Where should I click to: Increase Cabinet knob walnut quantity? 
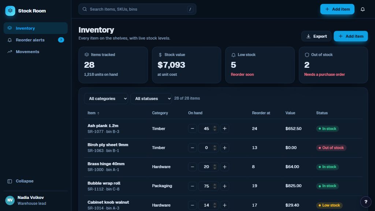pos(224,205)
